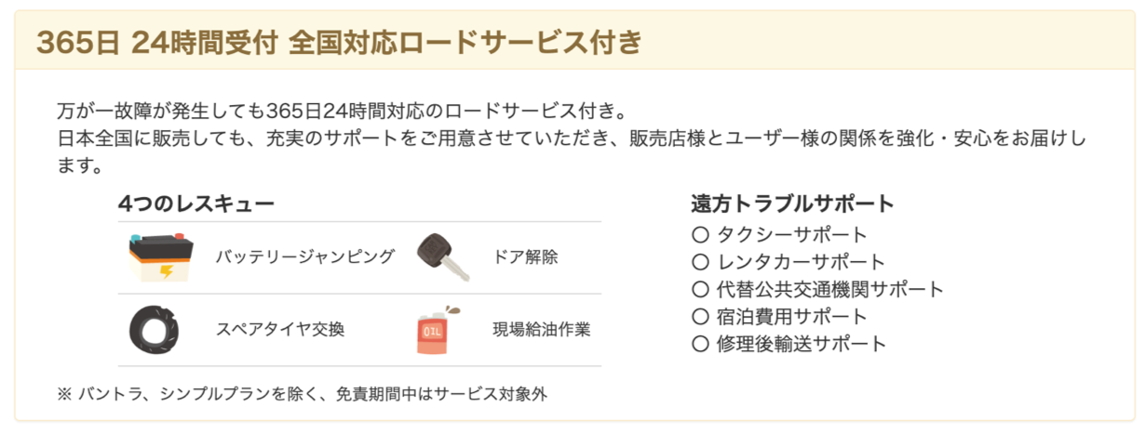Click the red oil can icon

[437, 329]
